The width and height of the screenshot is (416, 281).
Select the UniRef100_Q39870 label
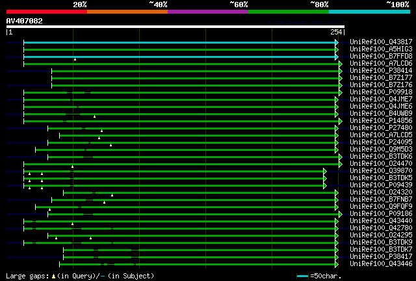click(381, 171)
